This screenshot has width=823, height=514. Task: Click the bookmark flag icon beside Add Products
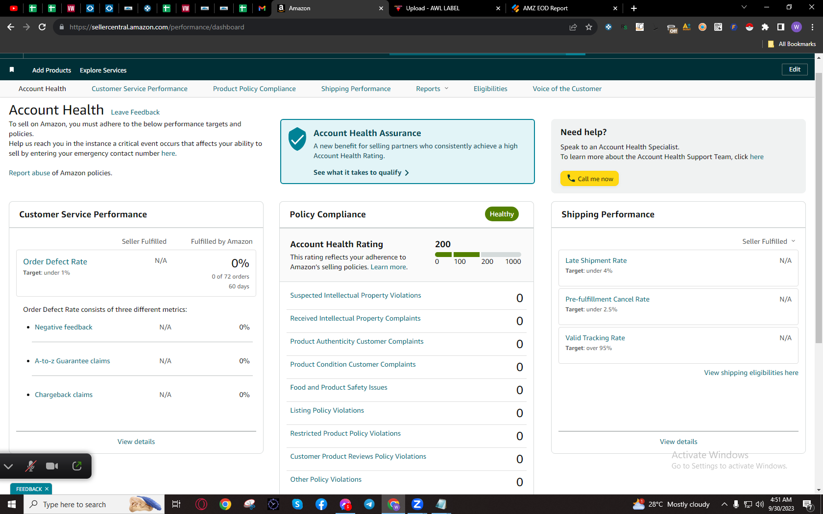(12, 70)
